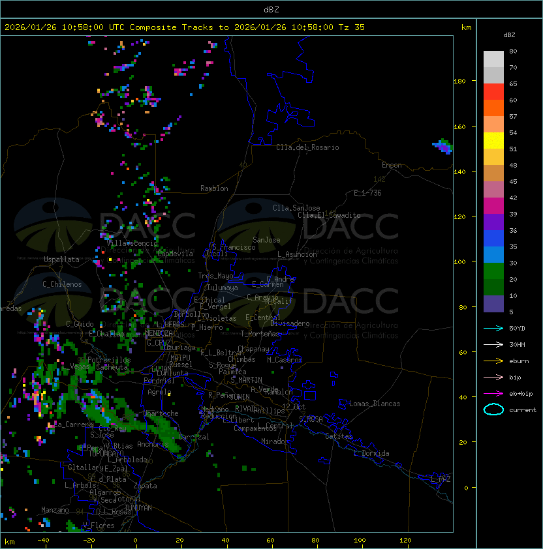543x549 pixels.
Task: Click the pink bip arrow in legend
Action: [x=493, y=377]
